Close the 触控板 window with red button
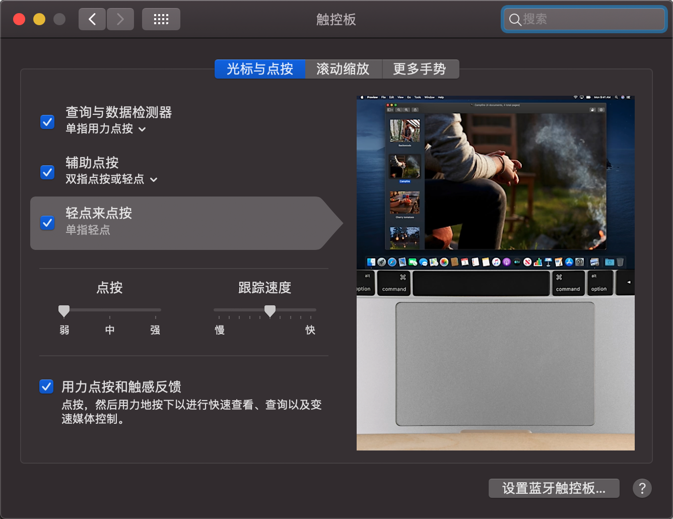 coord(19,19)
